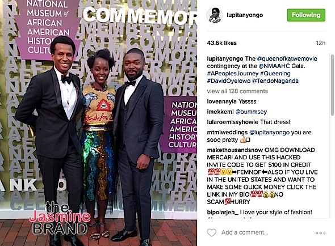Expand view all 128 comments
335x246 pixels.
[x=237, y=91]
